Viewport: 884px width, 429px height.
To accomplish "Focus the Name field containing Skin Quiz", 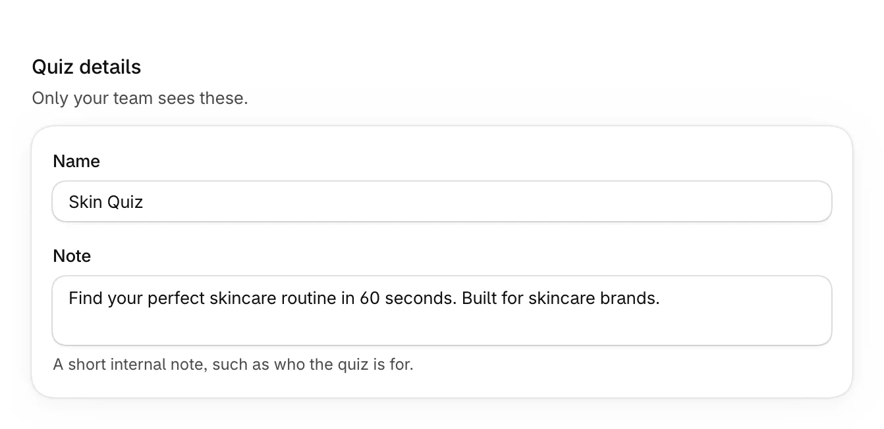I will pos(442,201).
